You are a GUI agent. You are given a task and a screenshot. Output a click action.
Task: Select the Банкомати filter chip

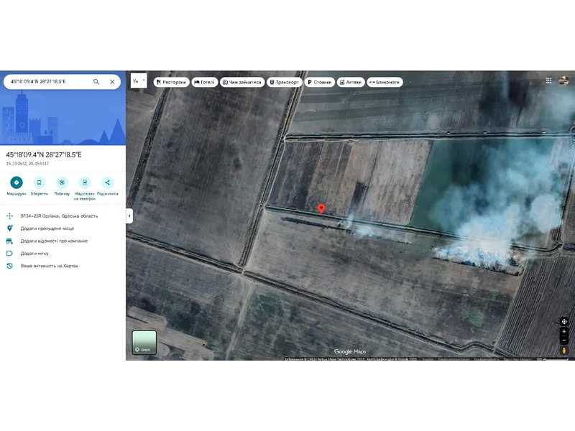pos(385,82)
